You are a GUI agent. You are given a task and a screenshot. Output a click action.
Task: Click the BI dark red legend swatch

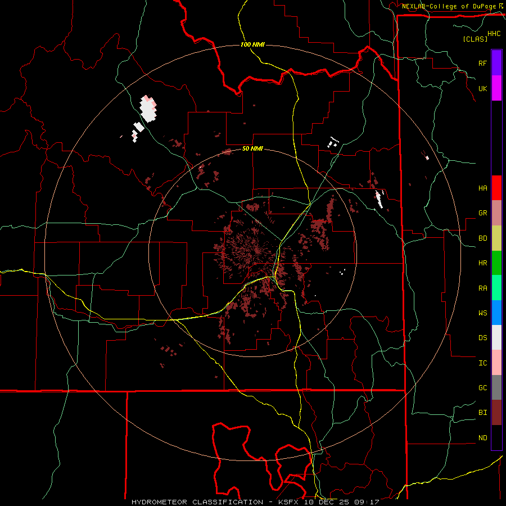[496, 413]
